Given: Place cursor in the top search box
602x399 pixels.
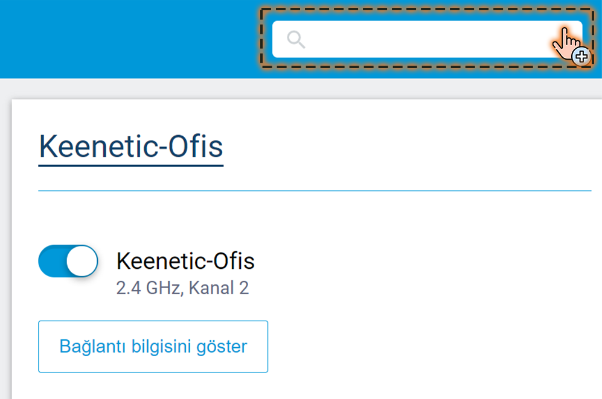Looking at the screenshot, I should [x=423, y=40].
